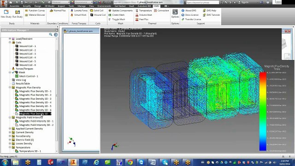The width and height of the screenshot is (295, 166).
Task: Click Transfer License
Action: pos(191,19)
